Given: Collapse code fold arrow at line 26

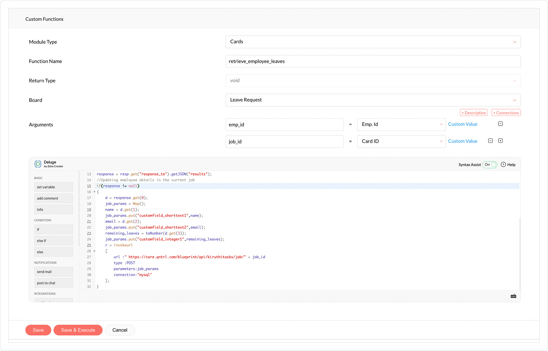Looking at the screenshot, I should pos(94,251).
